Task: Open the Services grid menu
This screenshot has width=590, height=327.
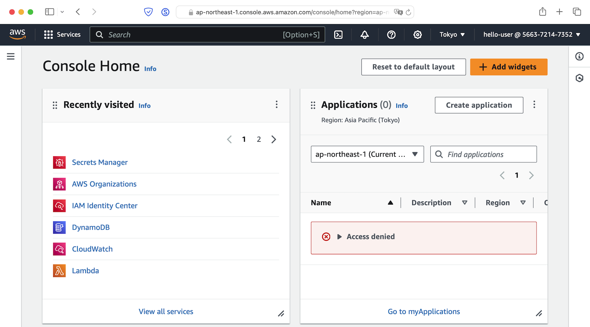Action: (62, 35)
